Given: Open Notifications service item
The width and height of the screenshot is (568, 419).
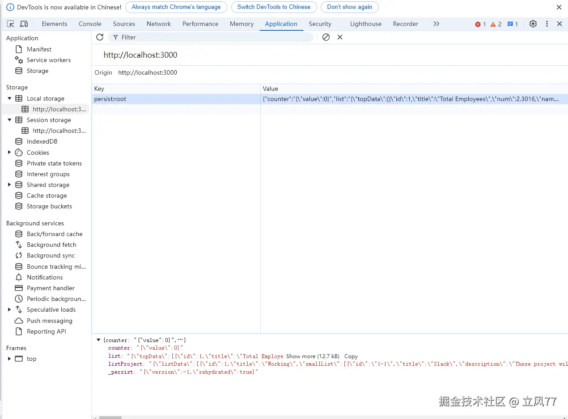Looking at the screenshot, I should coord(45,277).
